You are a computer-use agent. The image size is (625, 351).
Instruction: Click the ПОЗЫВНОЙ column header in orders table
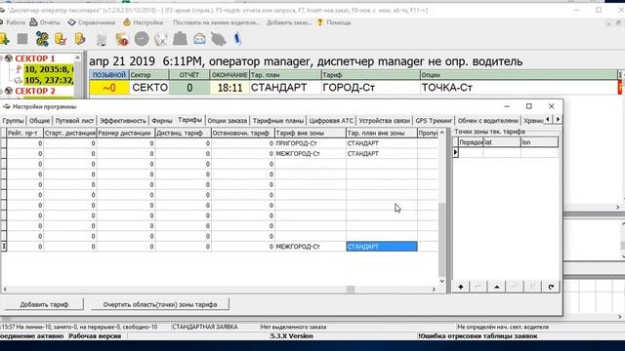109,75
